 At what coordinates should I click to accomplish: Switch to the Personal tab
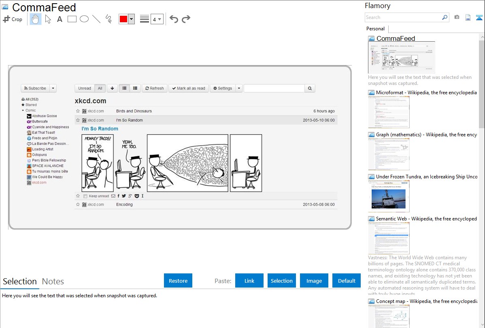click(x=376, y=29)
